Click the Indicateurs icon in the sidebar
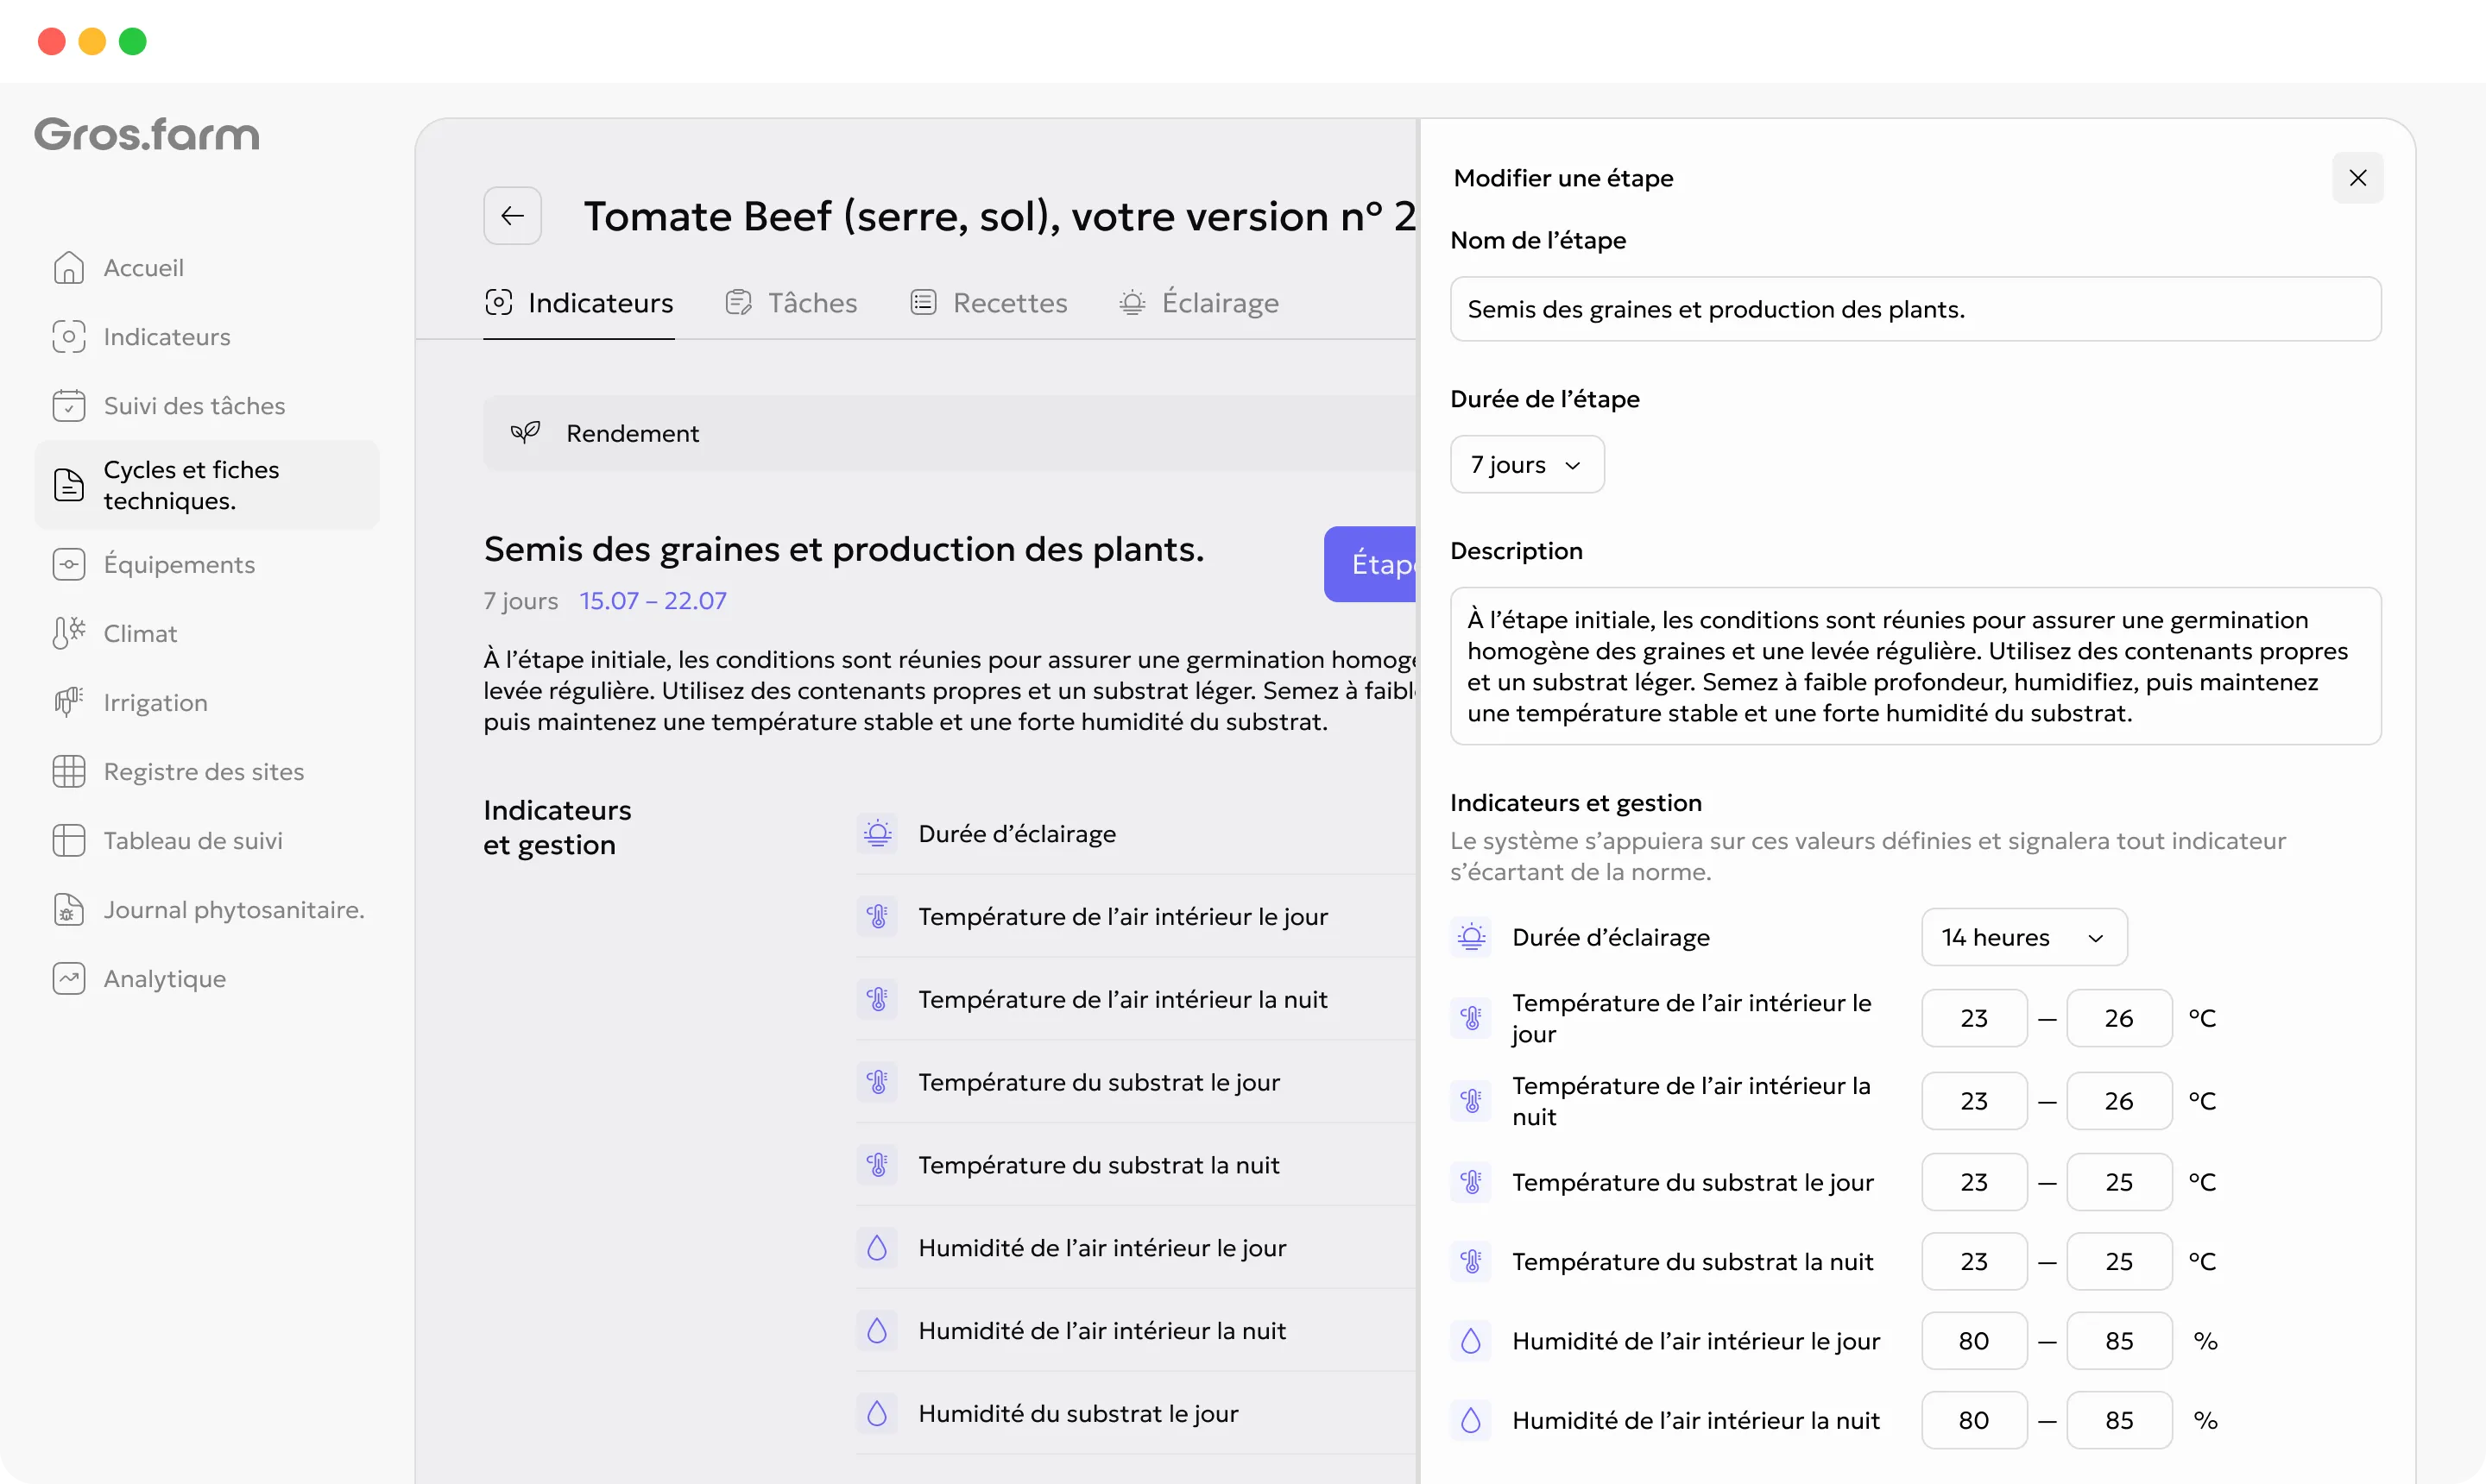2486x1484 pixels. (68, 337)
